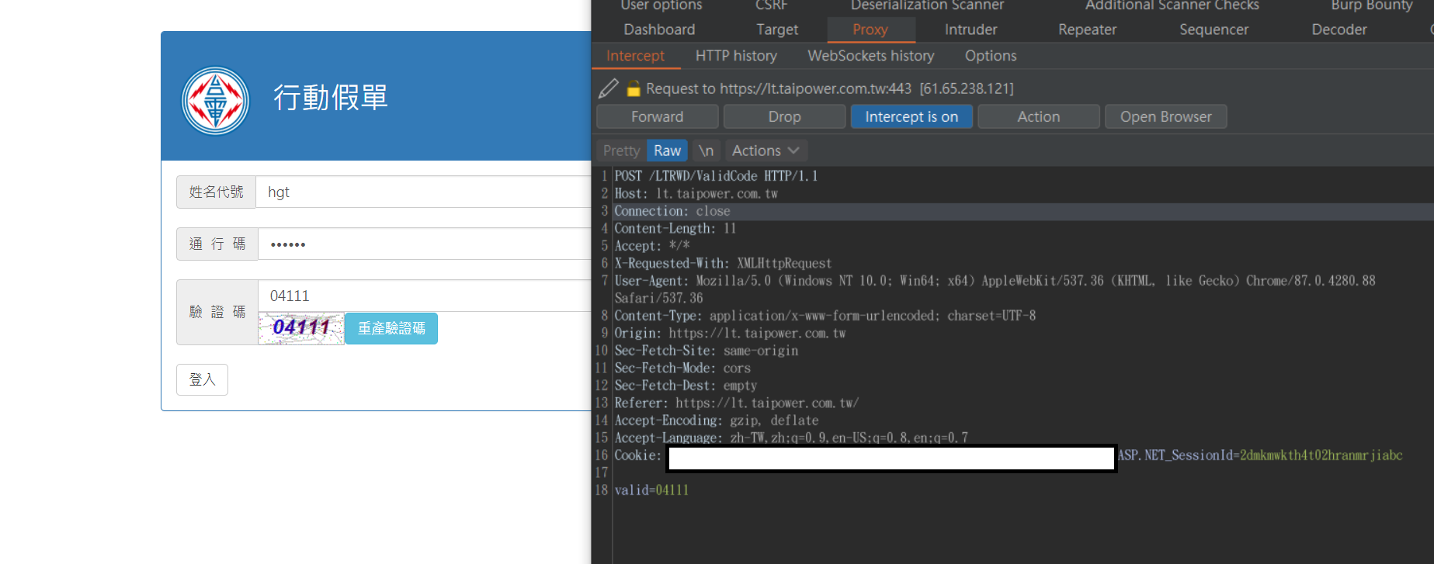Viewport: 1434px width, 564px height.
Task: Click the 姓名代號 username field containing hgt
Action: (424, 192)
